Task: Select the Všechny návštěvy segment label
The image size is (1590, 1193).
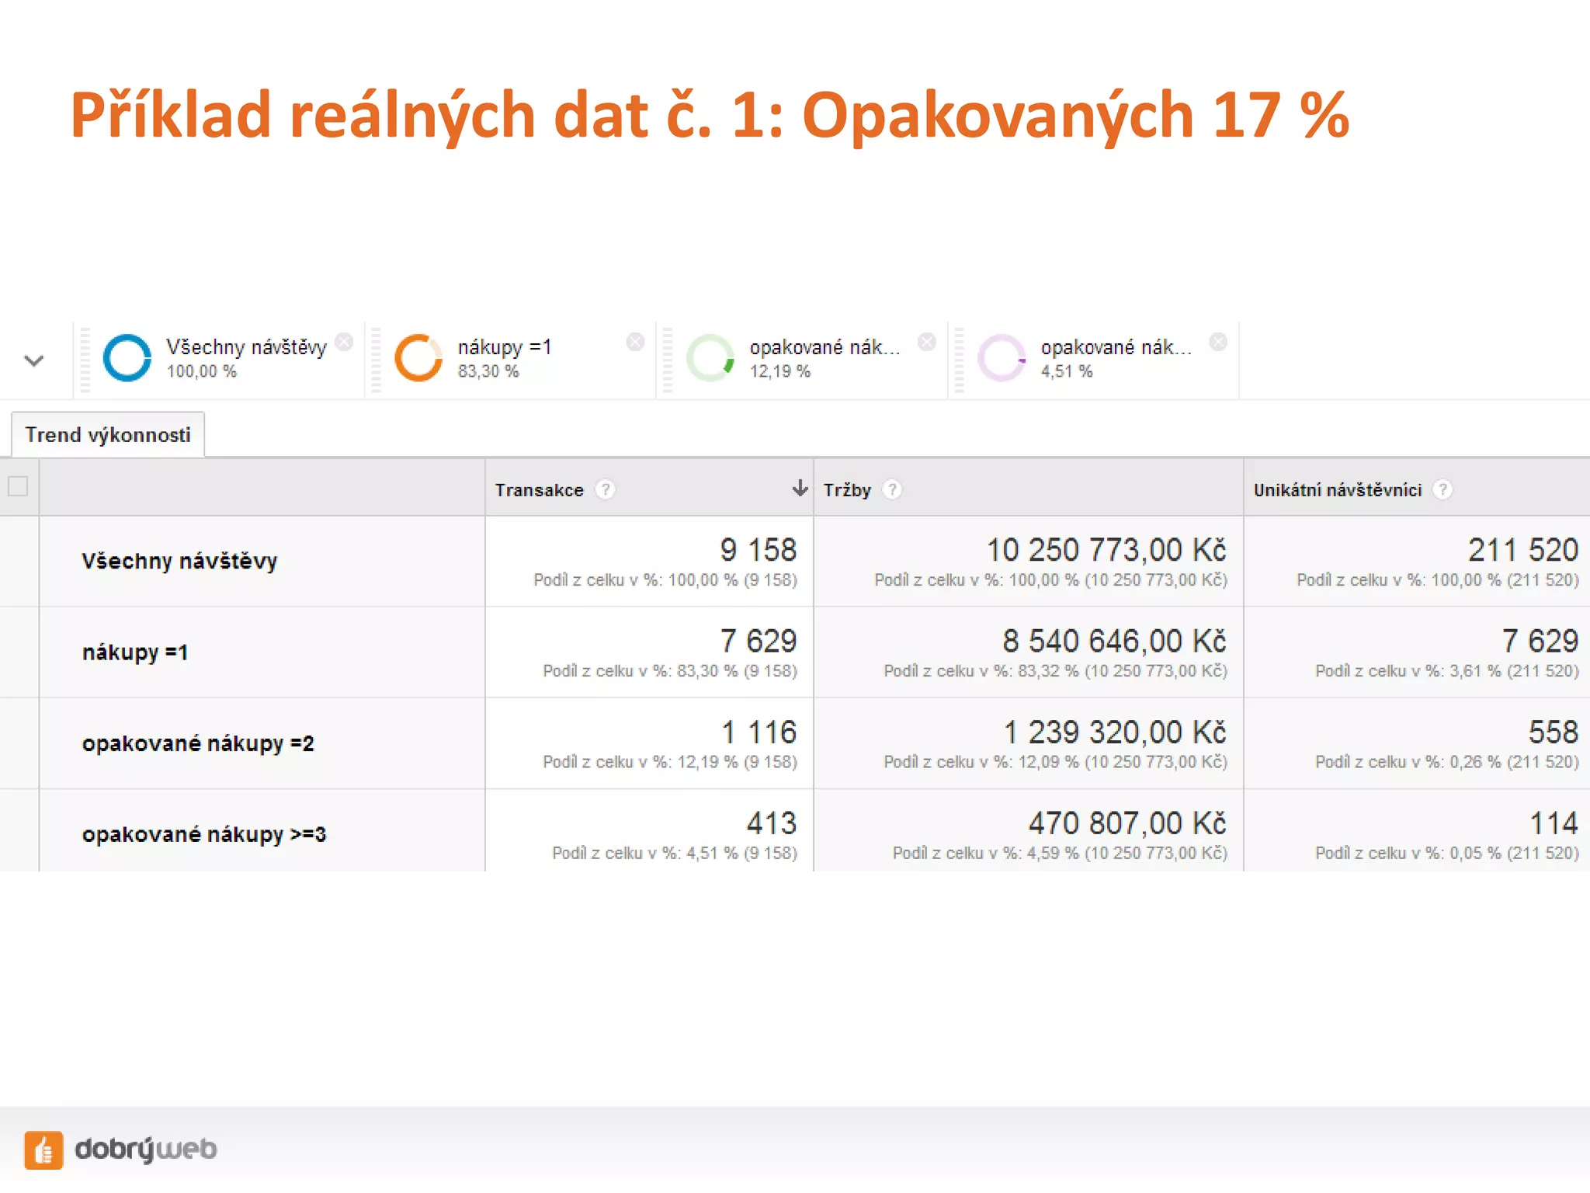Action: (246, 346)
